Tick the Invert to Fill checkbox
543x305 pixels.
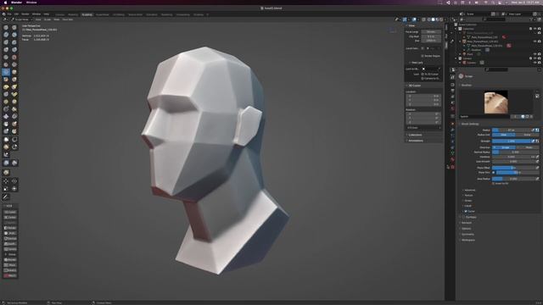[494, 184]
